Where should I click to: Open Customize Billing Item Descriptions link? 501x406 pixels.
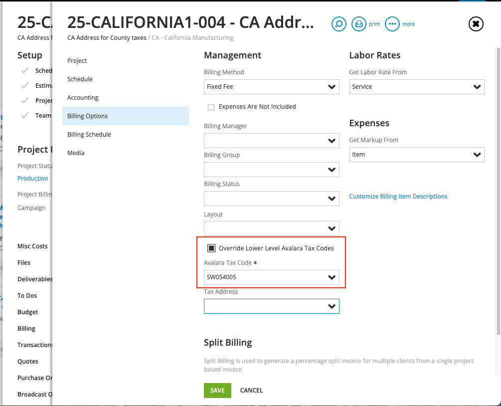click(x=398, y=197)
